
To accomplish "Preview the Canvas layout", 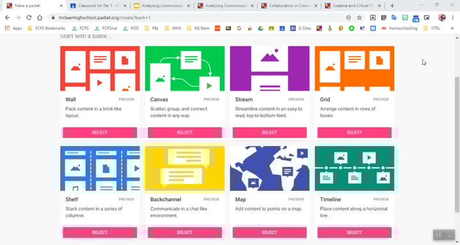I will pyautogui.click(x=211, y=100).
